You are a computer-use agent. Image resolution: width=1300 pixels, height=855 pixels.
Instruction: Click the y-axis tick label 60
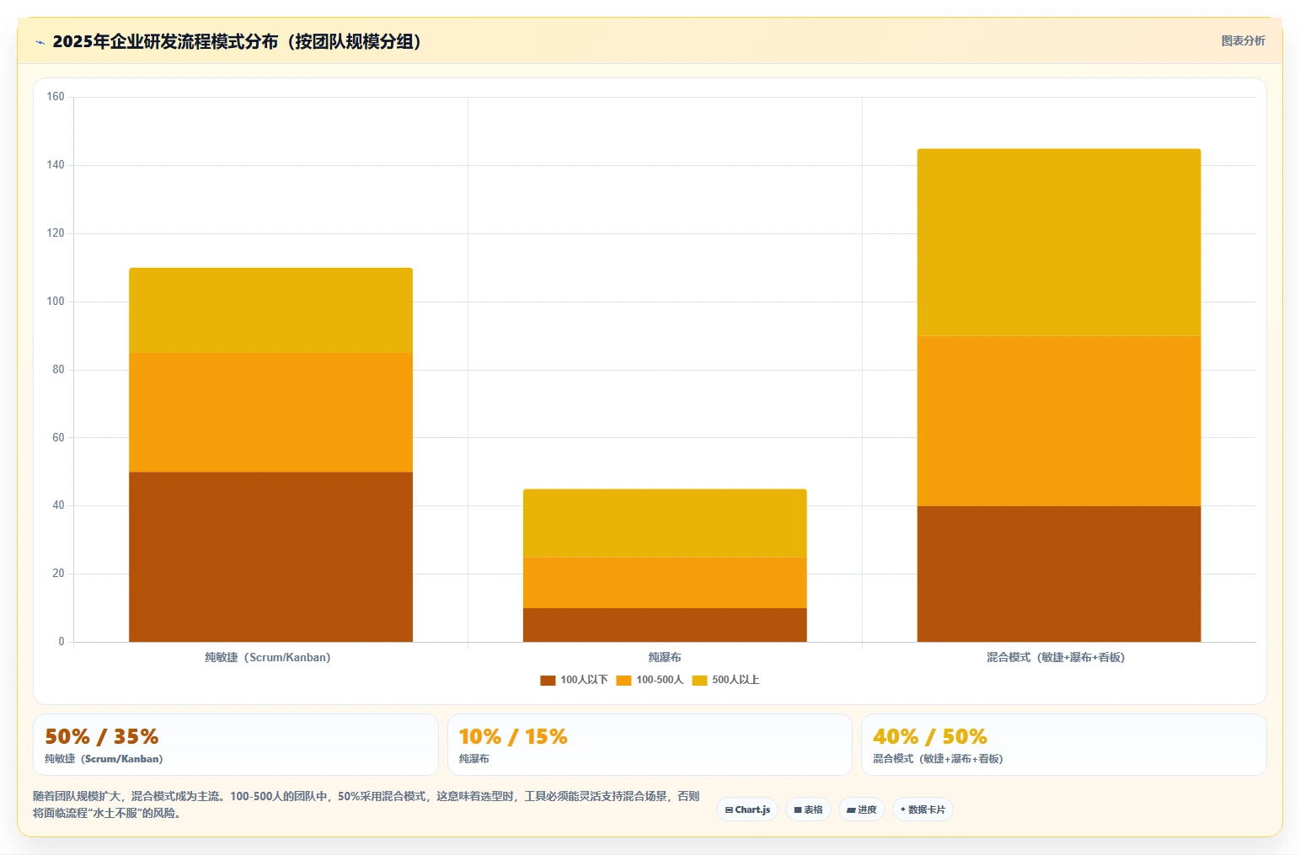tap(58, 438)
